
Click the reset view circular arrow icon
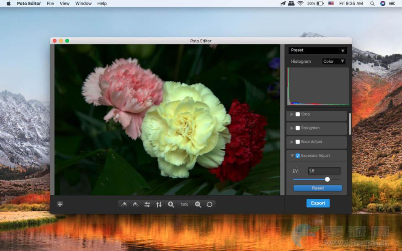[210, 205]
